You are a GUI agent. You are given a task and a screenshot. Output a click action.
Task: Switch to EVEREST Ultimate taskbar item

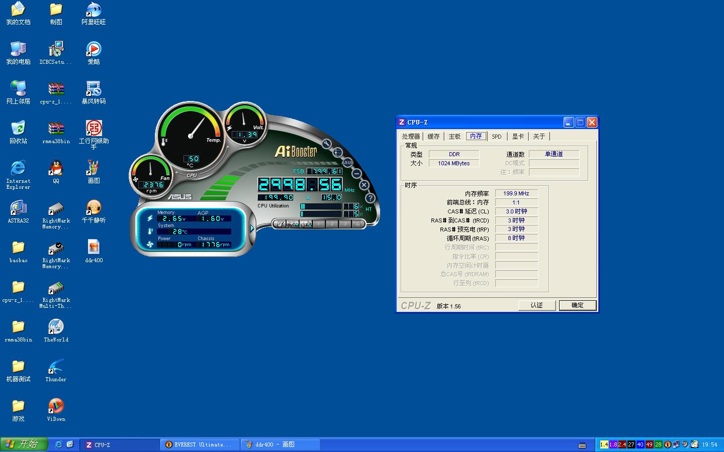click(200, 444)
